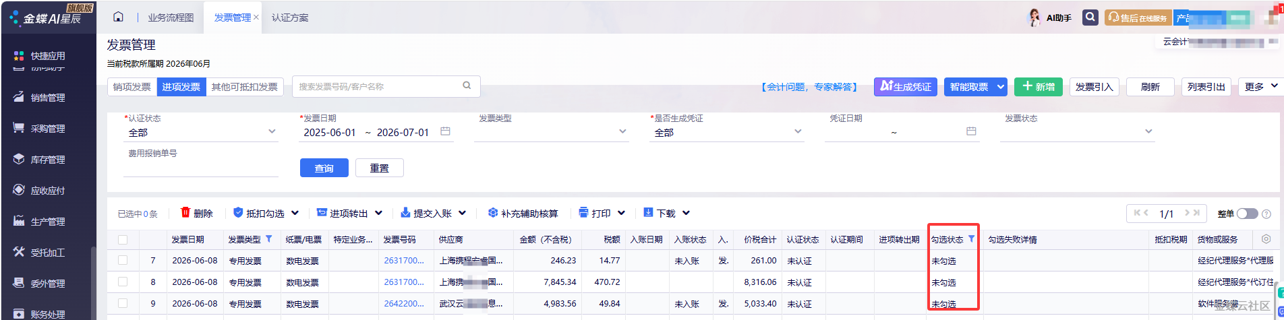Expand the 发票类型 filter dropdown
1284x320 pixels.
point(622,132)
